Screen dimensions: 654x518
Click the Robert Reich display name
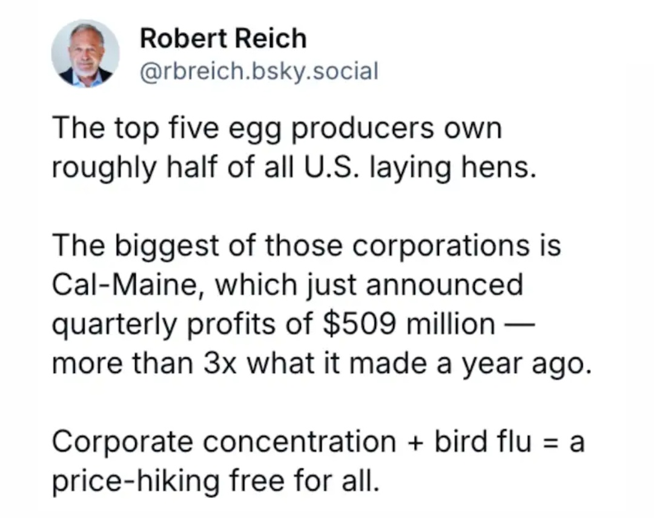pyautogui.click(x=223, y=38)
